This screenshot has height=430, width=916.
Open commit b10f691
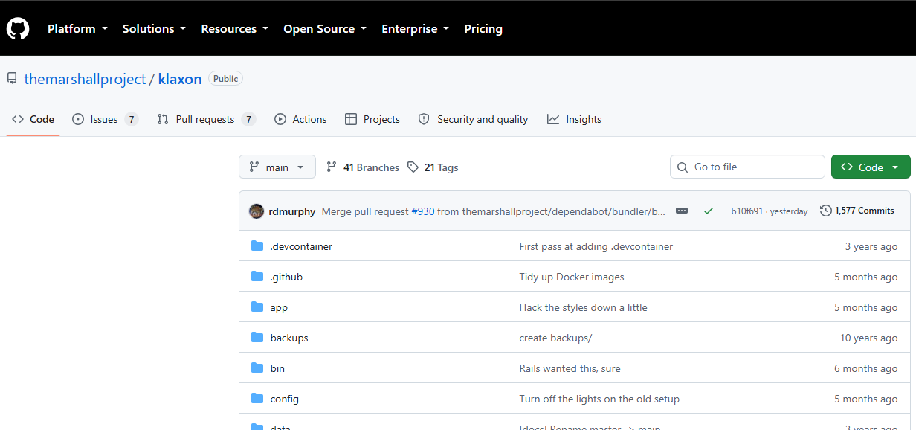pyautogui.click(x=747, y=211)
